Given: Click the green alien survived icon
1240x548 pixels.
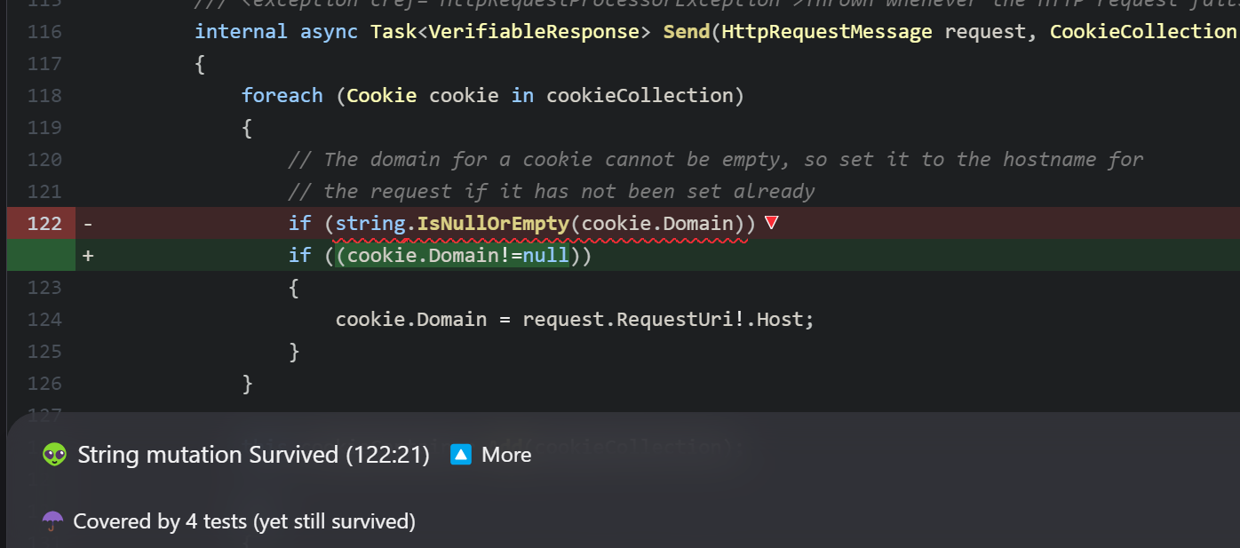Looking at the screenshot, I should click(x=55, y=456).
